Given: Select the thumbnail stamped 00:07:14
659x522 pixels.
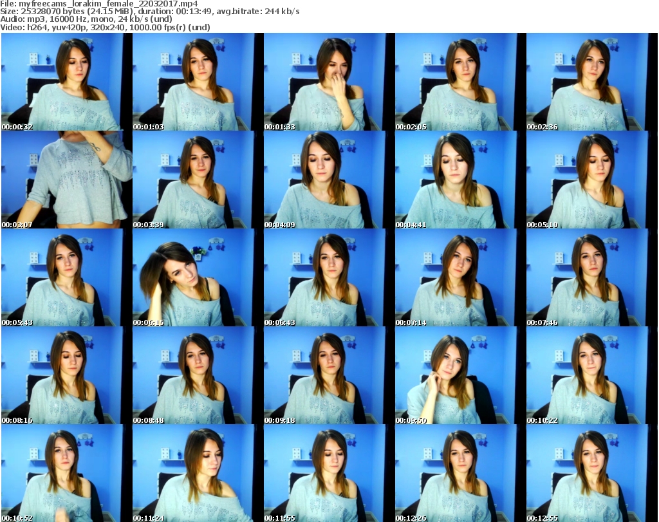Looking at the screenshot, I should [x=460, y=278].
